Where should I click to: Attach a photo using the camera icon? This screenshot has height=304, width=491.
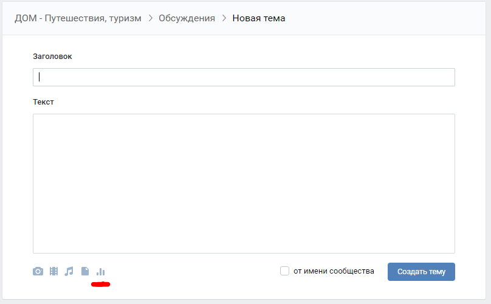click(x=38, y=271)
